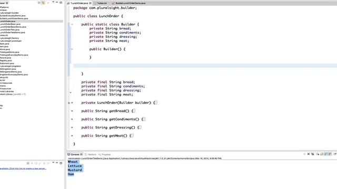
Task: Select the JRE System Library entry
Action: coord(13,94)
